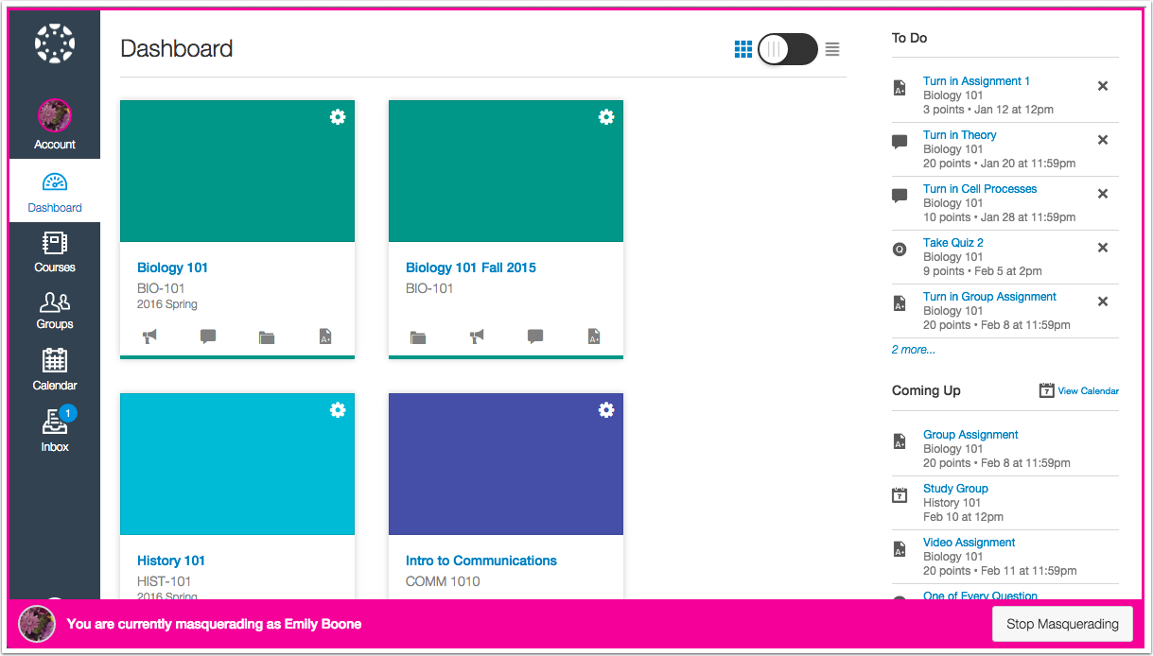1153x656 pixels.
Task: Open the Account menu avatar
Action: click(x=55, y=115)
